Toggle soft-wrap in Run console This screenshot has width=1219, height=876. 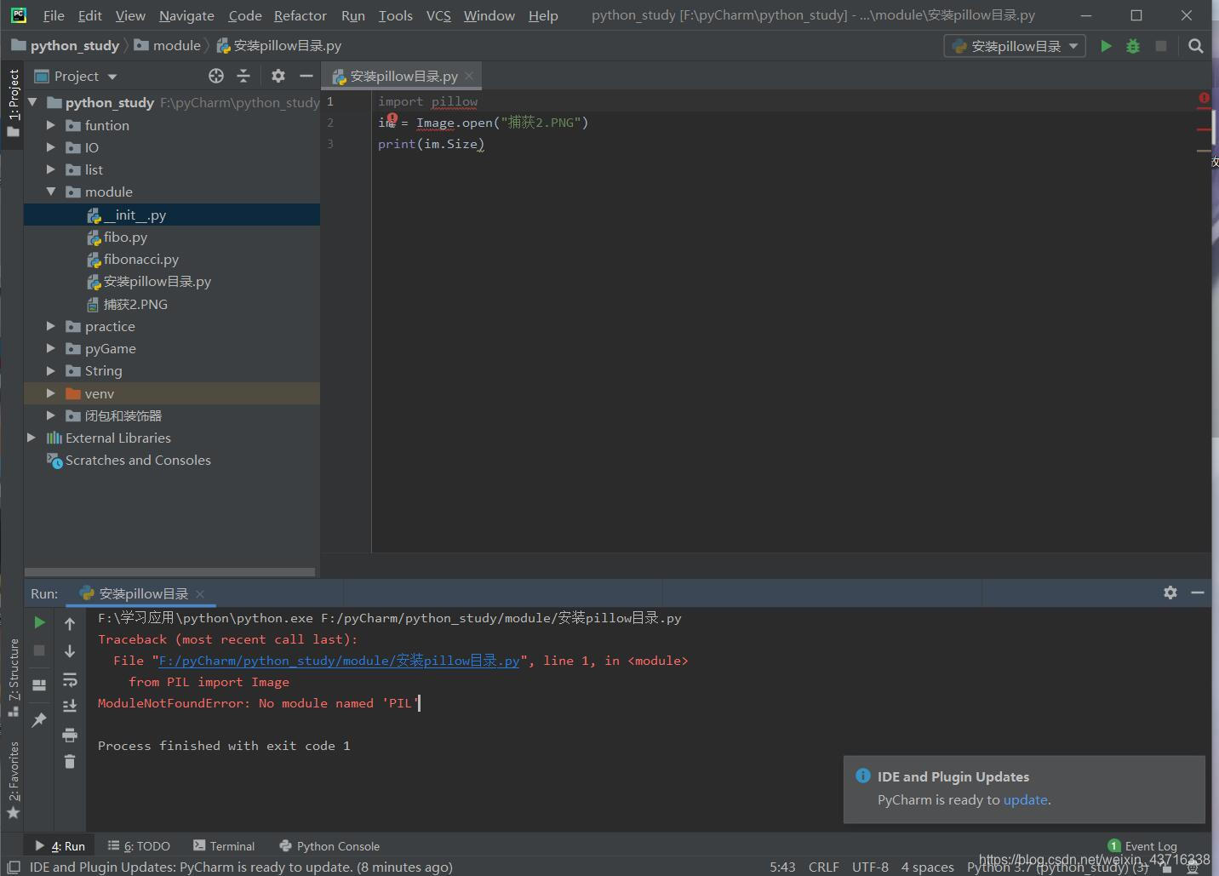70,679
